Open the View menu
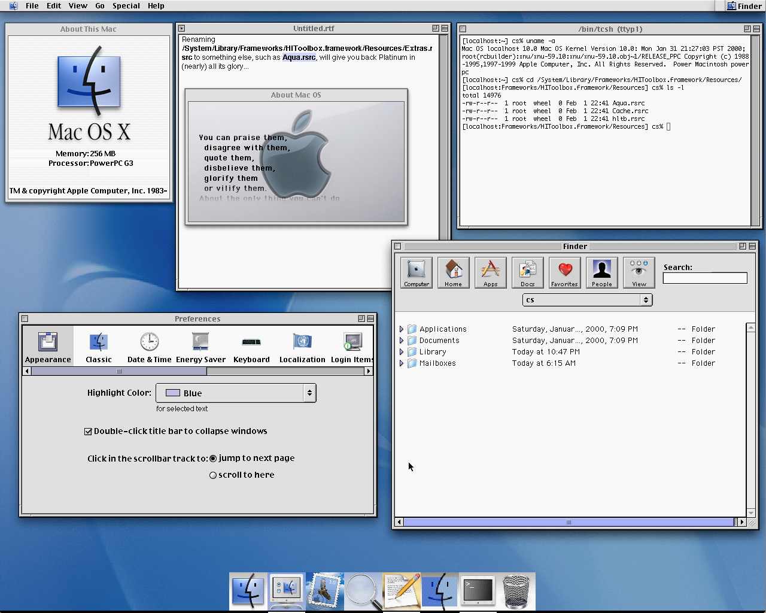 tap(78, 6)
